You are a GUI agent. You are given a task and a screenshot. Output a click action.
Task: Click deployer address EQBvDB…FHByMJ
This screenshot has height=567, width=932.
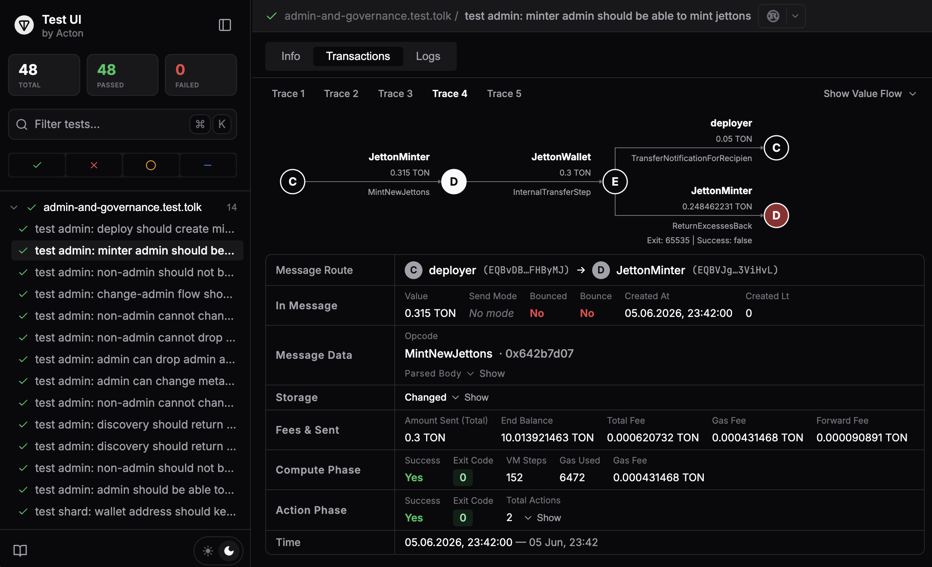[x=526, y=270]
